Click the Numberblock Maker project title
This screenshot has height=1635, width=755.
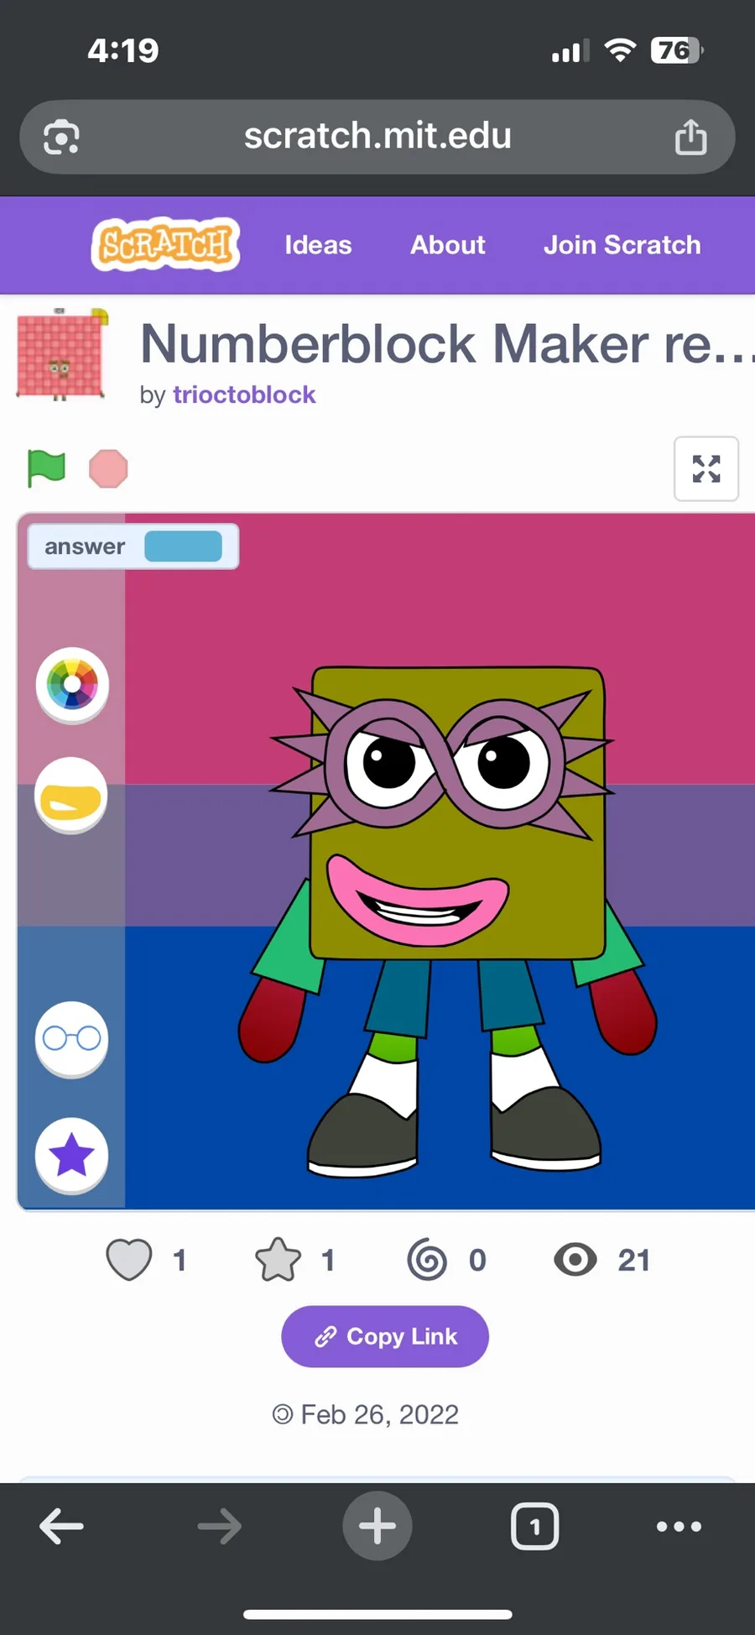click(447, 344)
